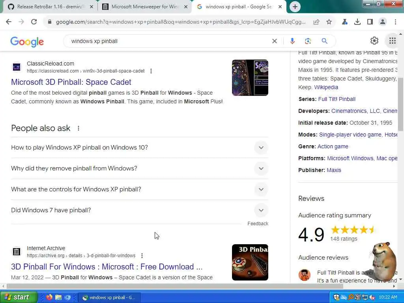Close the windows xp pinball tab
Image resolution: width=404 pixels, height=303 pixels.
pos(280,7)
